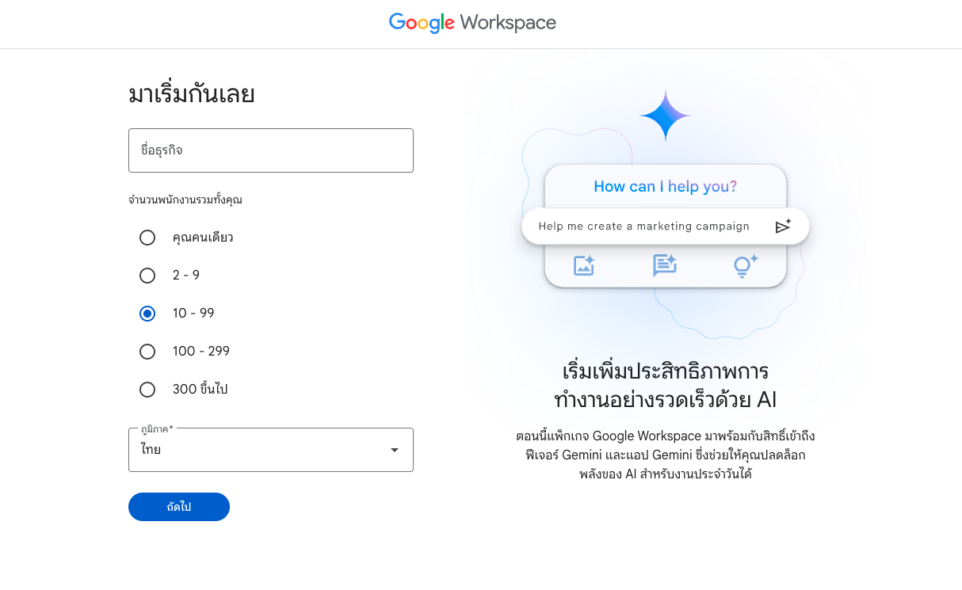Viewport: 962px width, 590px height.
Task: Select the "คุณคนเดียว" radio option
Action: coord(147,238)
